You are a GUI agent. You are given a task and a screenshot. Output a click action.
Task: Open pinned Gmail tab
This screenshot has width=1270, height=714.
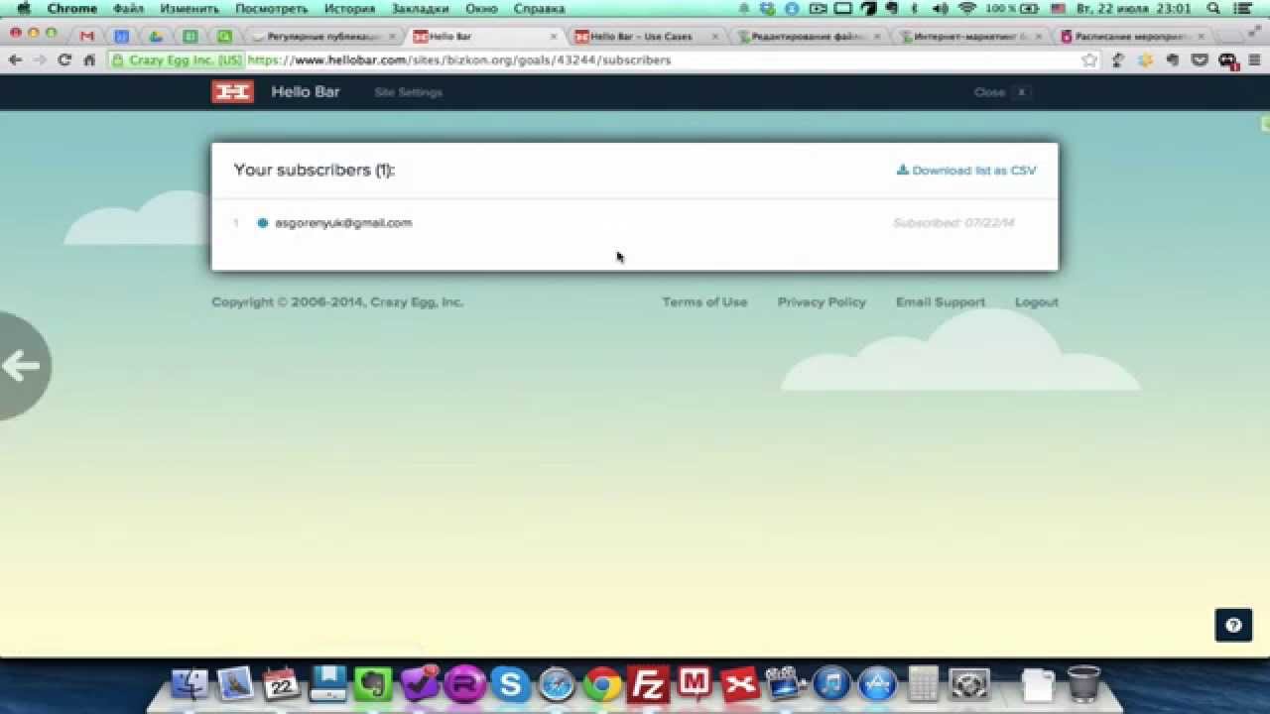[87, 36]
